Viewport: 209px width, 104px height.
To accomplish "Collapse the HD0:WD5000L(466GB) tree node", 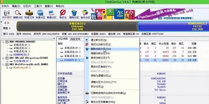I will [3, 42].
